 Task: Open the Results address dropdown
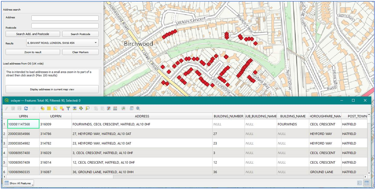tap(96, 42)
